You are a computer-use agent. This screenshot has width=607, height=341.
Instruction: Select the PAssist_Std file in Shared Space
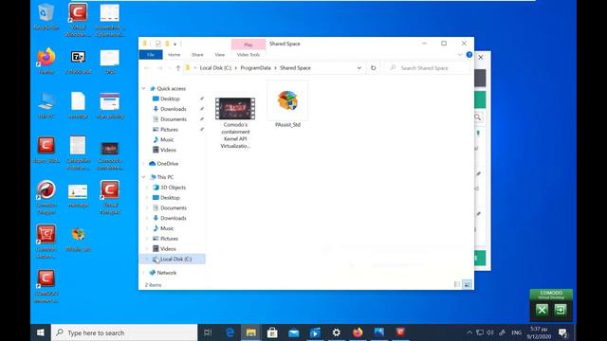click(287, 105)
